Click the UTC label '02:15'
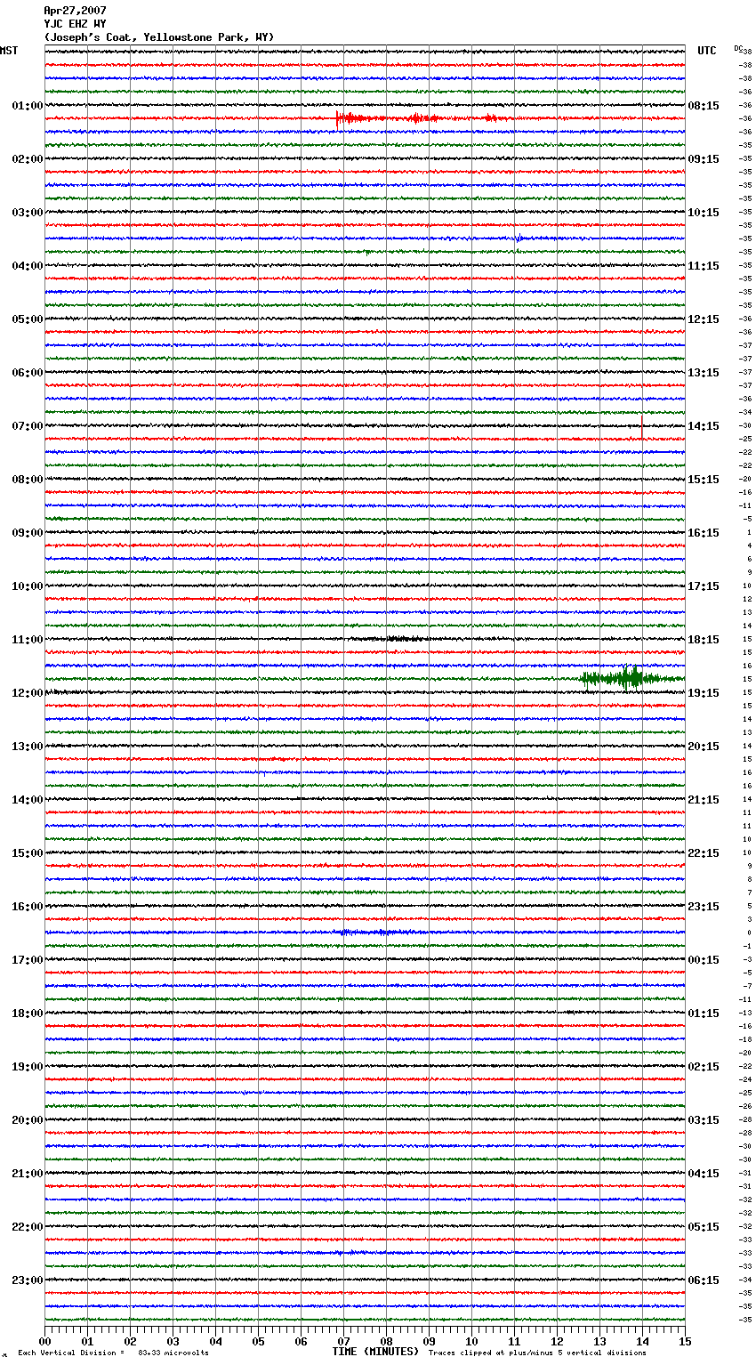756x1365 pixels. 704,1067
